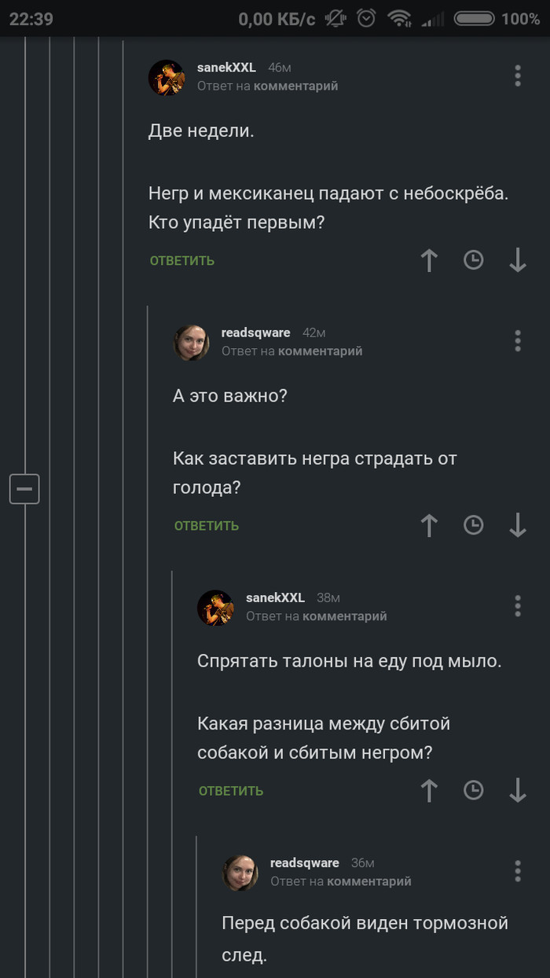
Task: Downvote readsqware's "А это важно?" comment
Action: pyautogui.click(x=517, y=525)
